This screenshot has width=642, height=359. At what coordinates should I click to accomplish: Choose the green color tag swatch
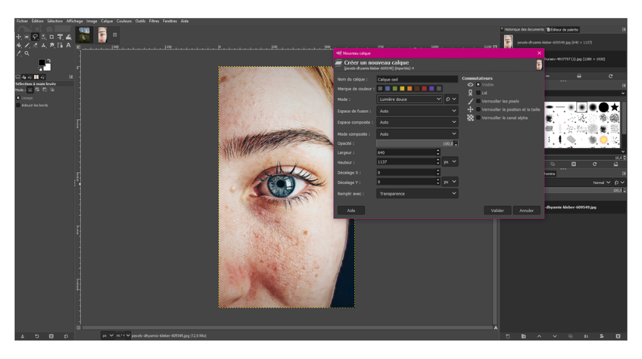click(x=395, y=89)
